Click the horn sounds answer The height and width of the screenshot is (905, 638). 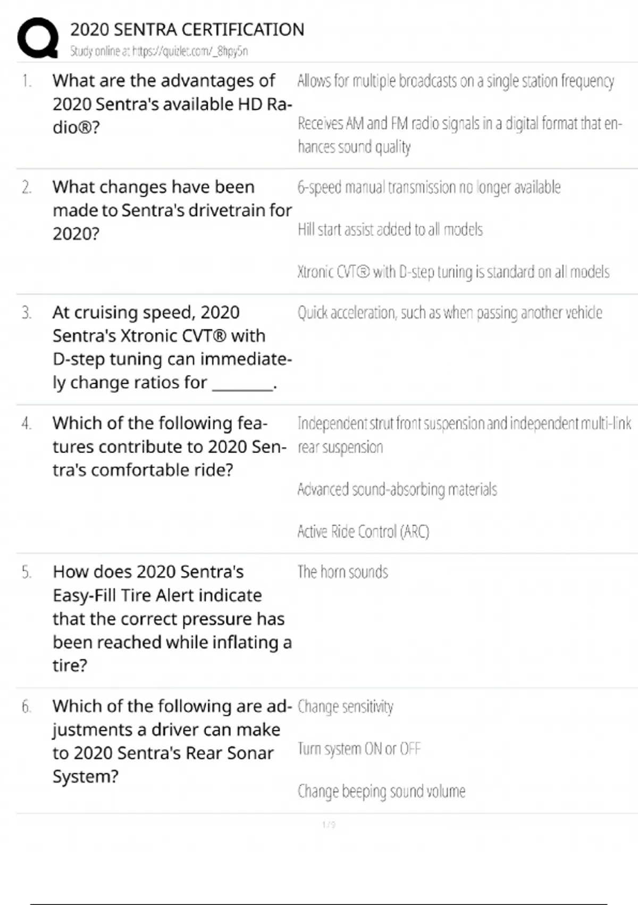click(x=342, y=572)
